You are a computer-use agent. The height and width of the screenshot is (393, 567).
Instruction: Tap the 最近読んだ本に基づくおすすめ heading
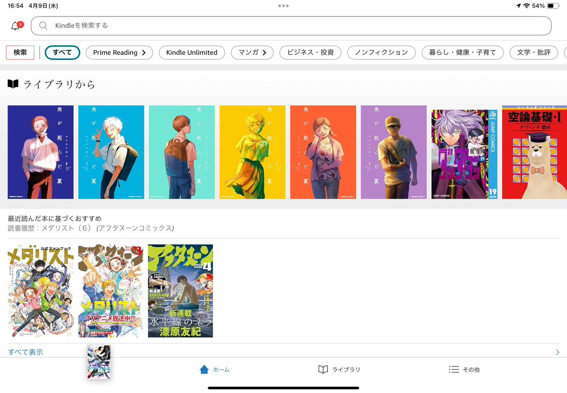[55, 218]
